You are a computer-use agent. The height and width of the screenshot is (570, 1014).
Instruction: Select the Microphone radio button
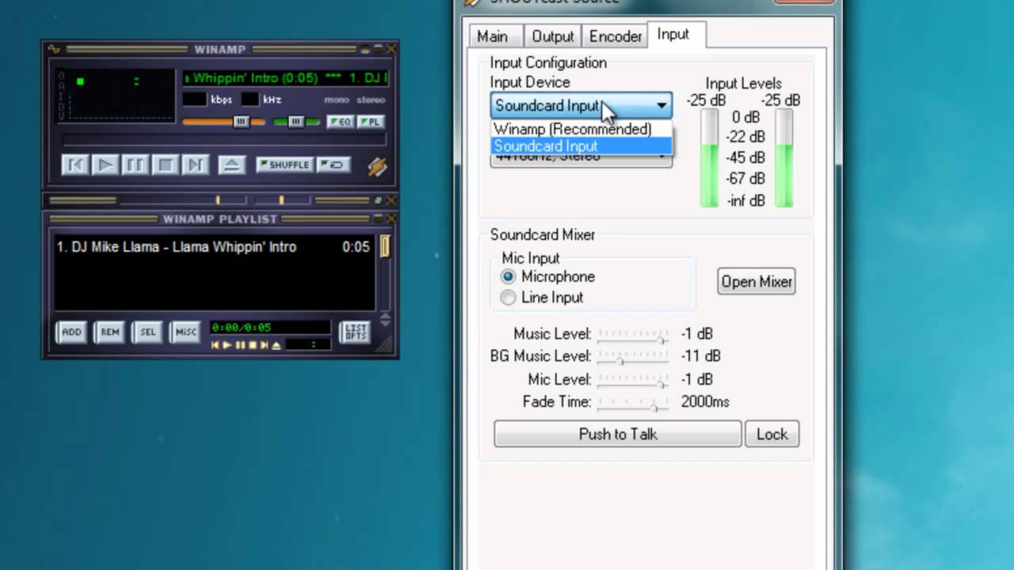point(508,276)
